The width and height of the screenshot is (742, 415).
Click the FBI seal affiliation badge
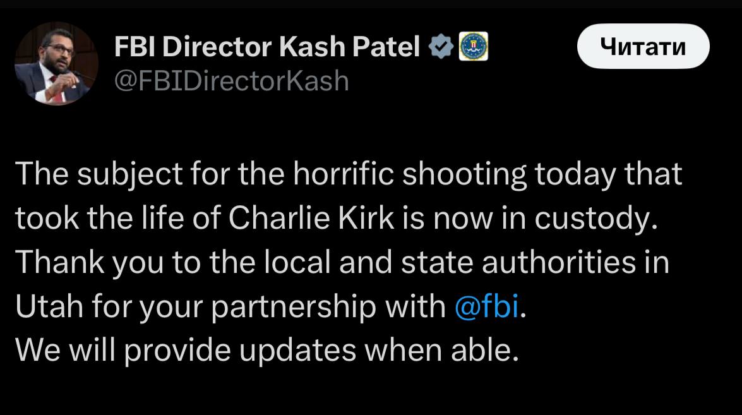click(472, 46)
